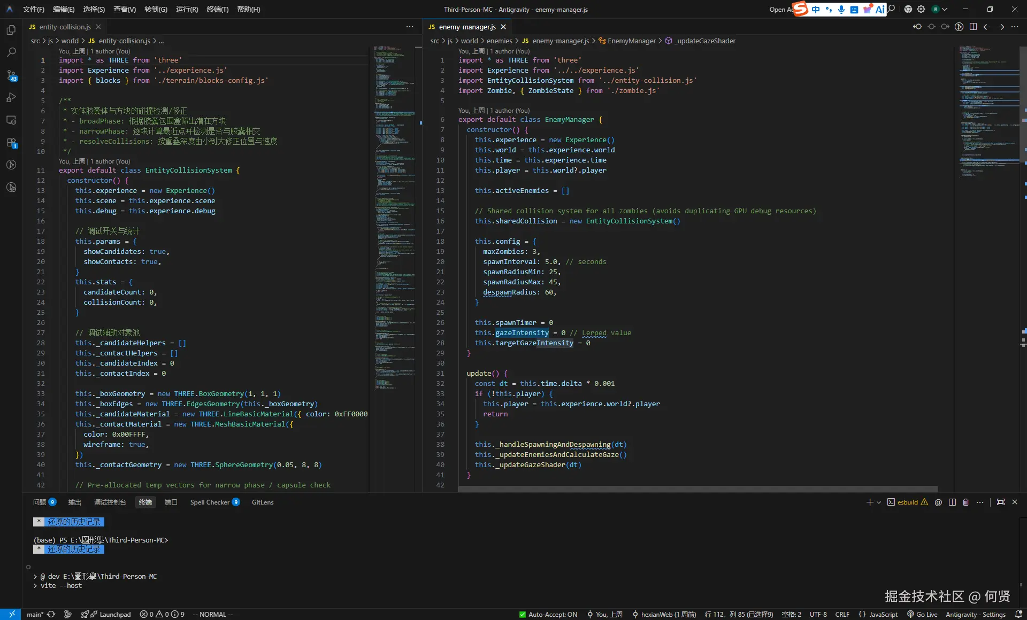Click the EnemyManager breadcrumb segment
Image resolution: width=1027 pixels, height=620 pixels.
(x=631, y=41)
